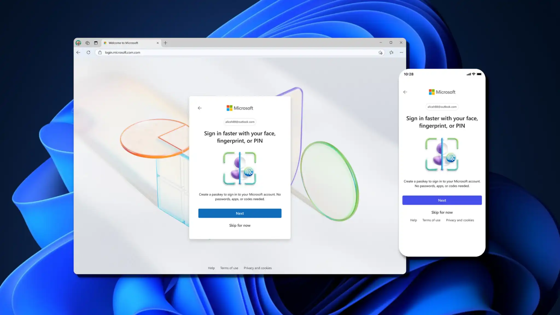
Task: Open Help link at browser page footer
Action: 211,268
